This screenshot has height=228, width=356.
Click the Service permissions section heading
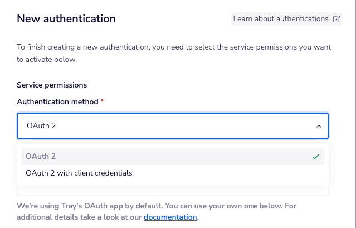pos(52,85)
